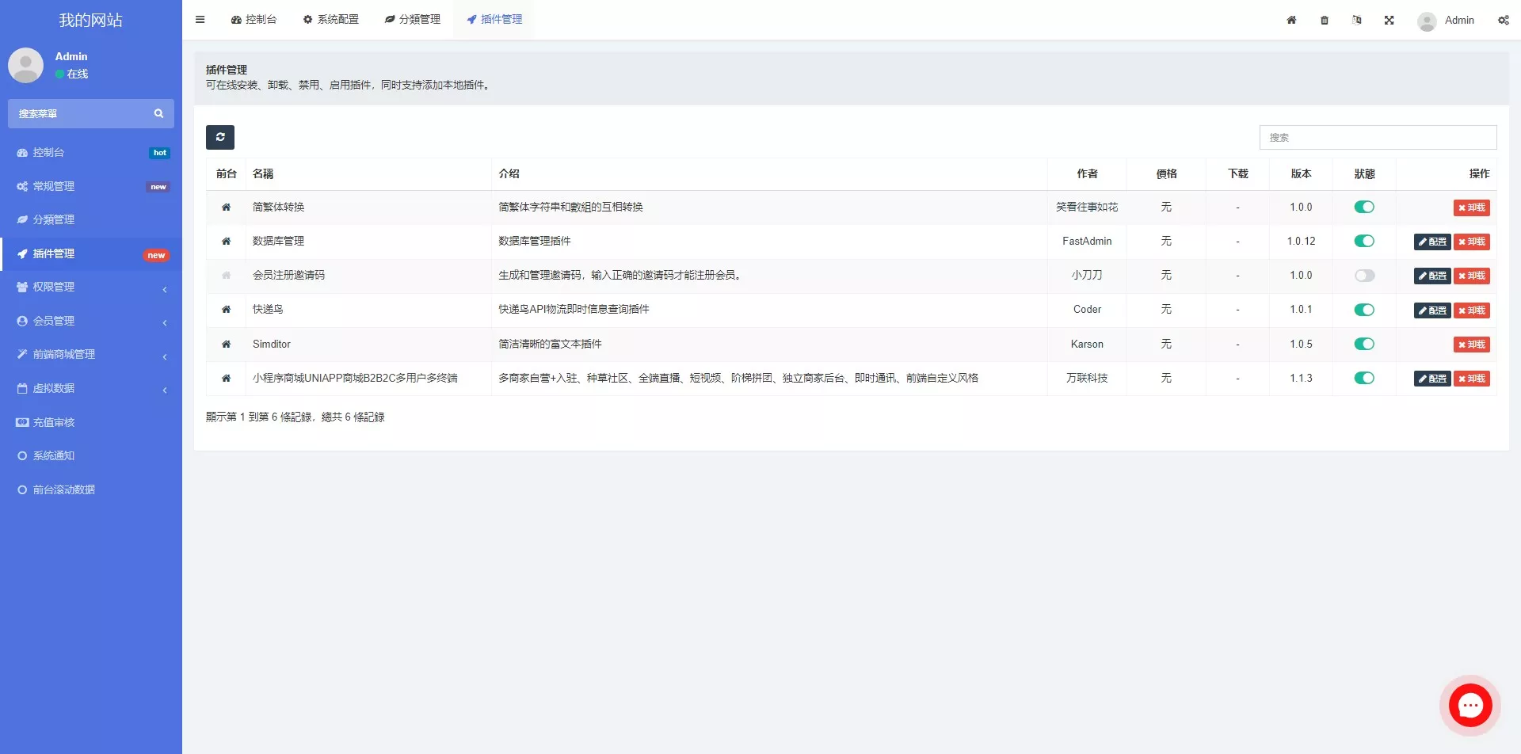Click the plugin table search field
Screen dimensions: 1521x754
click(1378, 138)
